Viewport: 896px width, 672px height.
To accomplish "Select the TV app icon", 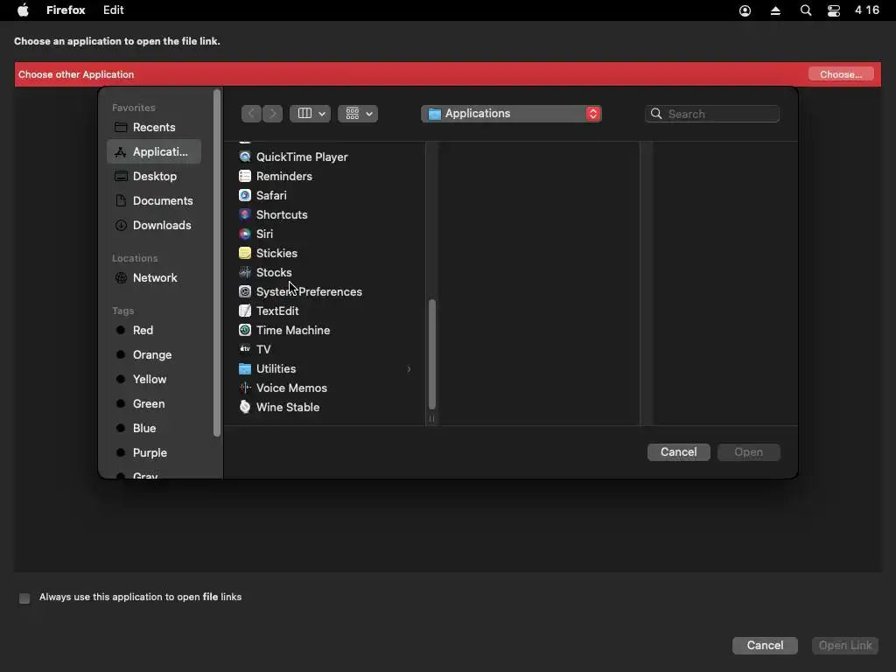I will point(245,349).
